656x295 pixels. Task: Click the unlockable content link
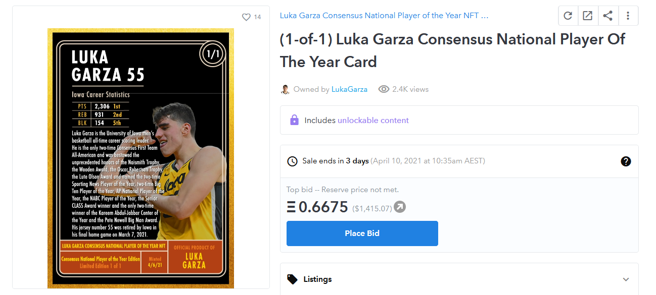pyautogui.click(x=373, y=121)
